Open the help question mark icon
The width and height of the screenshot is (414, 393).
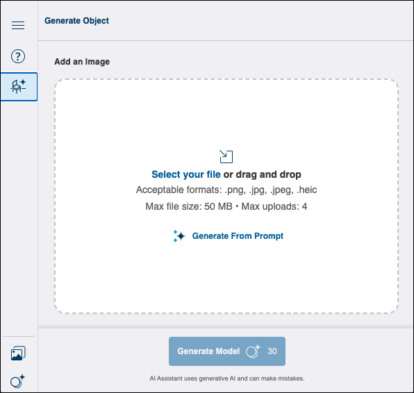(18, 56)
